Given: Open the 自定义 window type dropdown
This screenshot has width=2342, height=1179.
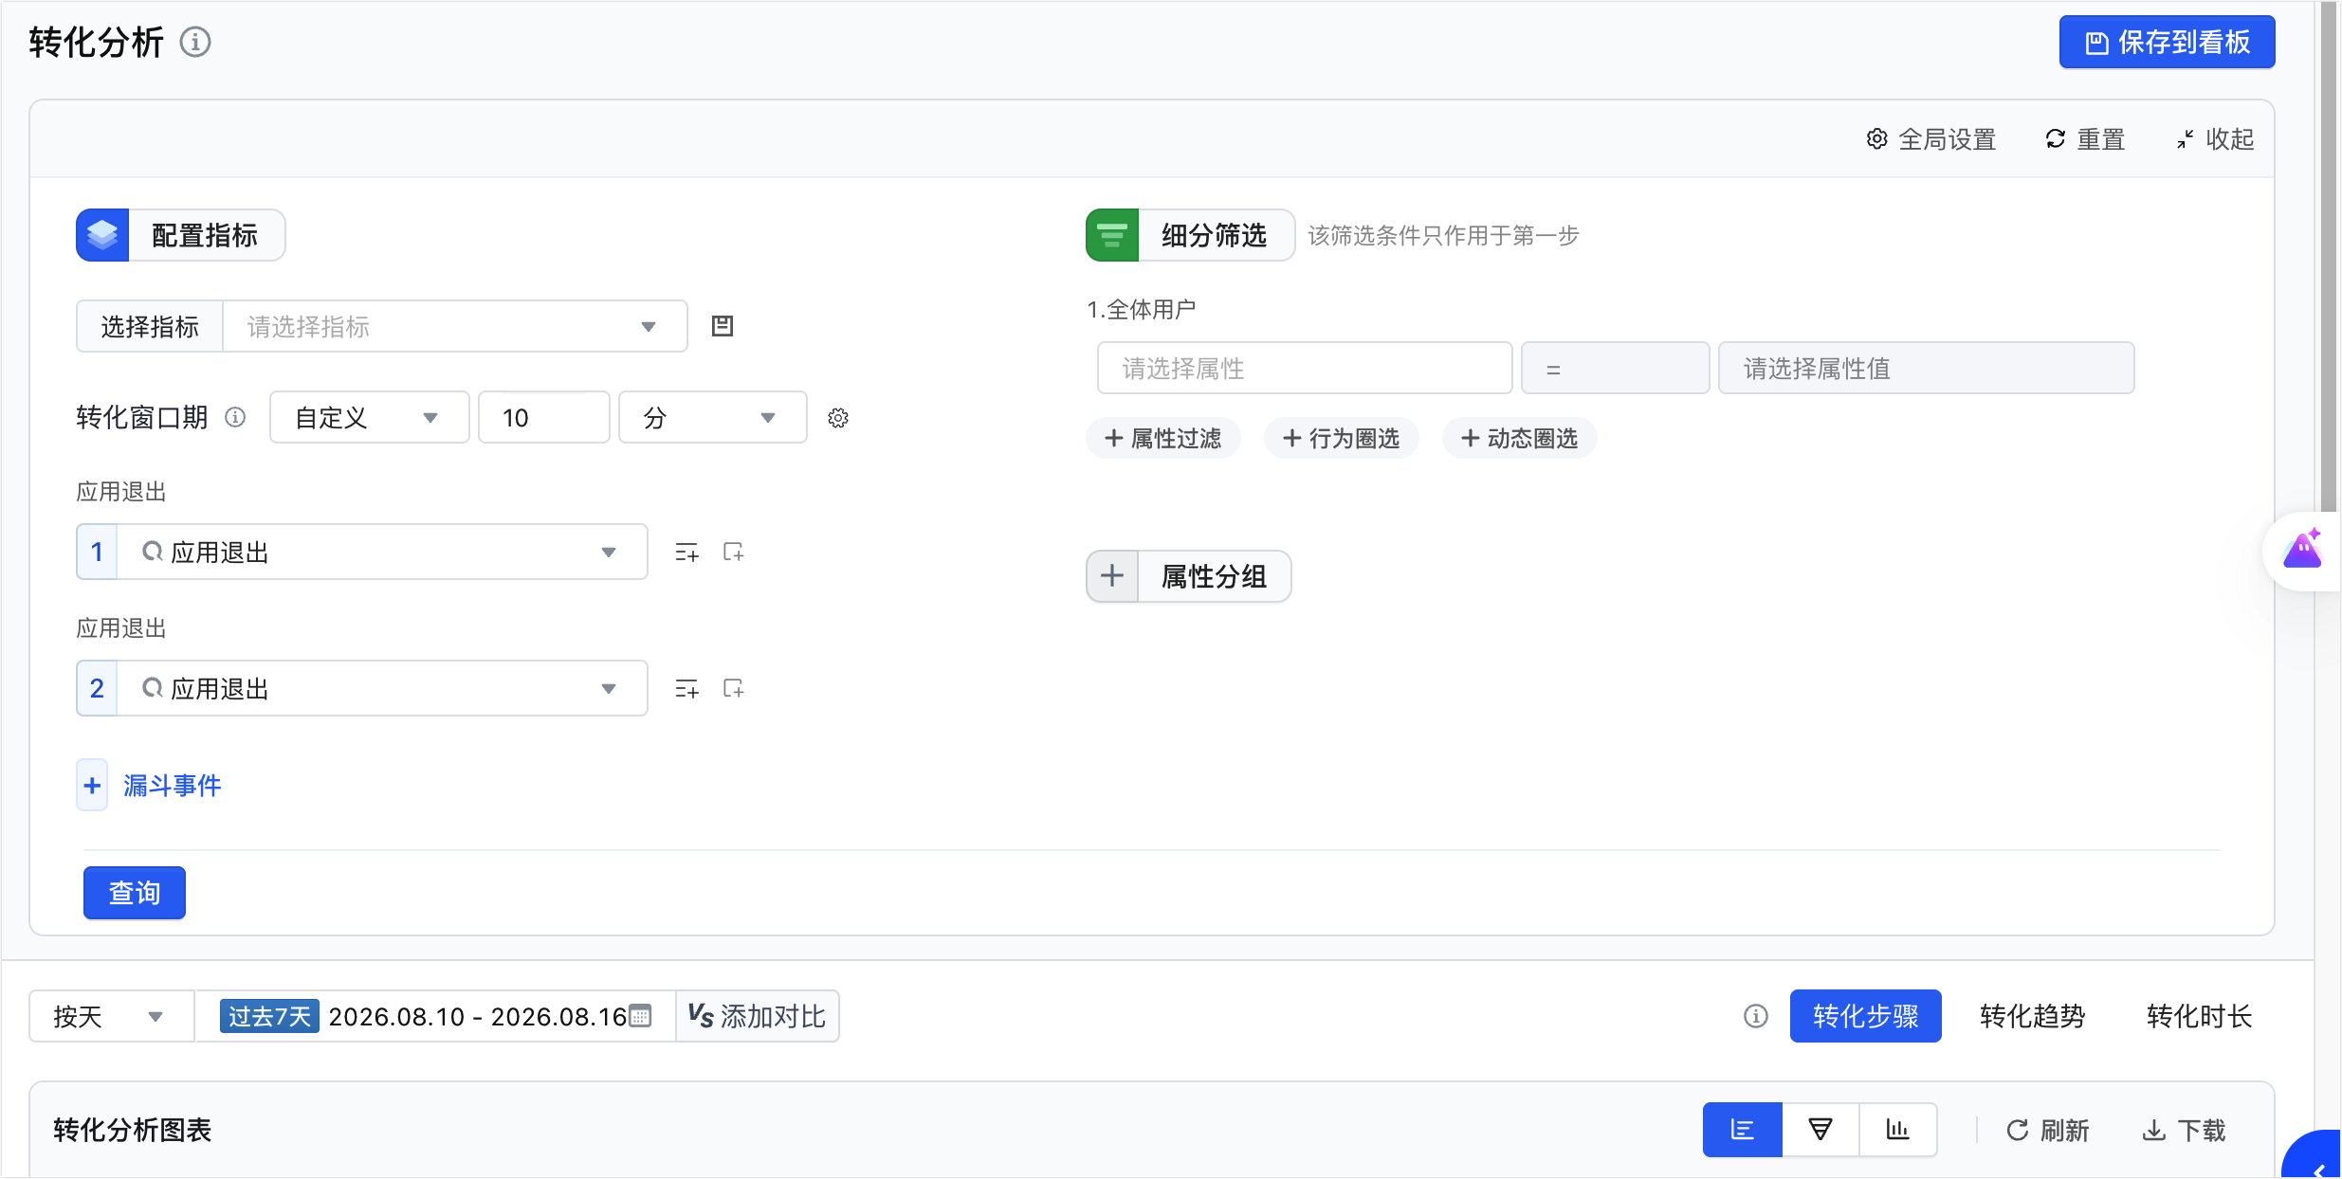Looking at the screenshot, I should (370, 417).
